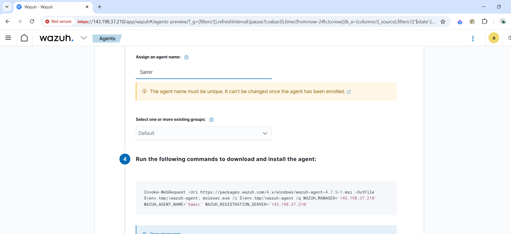Bookmark this page with the star
The width and height of the screenshot is (511, 234).
pyautogui.click(x=443, y=21)
